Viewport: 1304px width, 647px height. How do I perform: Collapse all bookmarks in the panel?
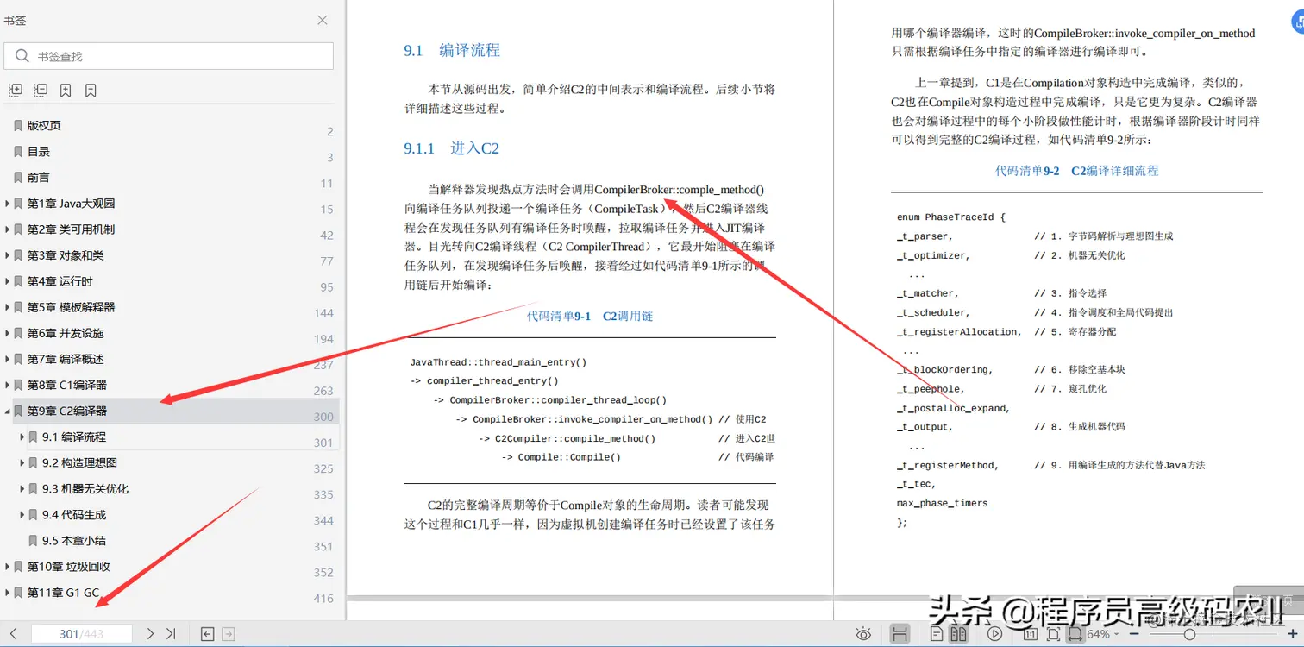click(40, 90)
